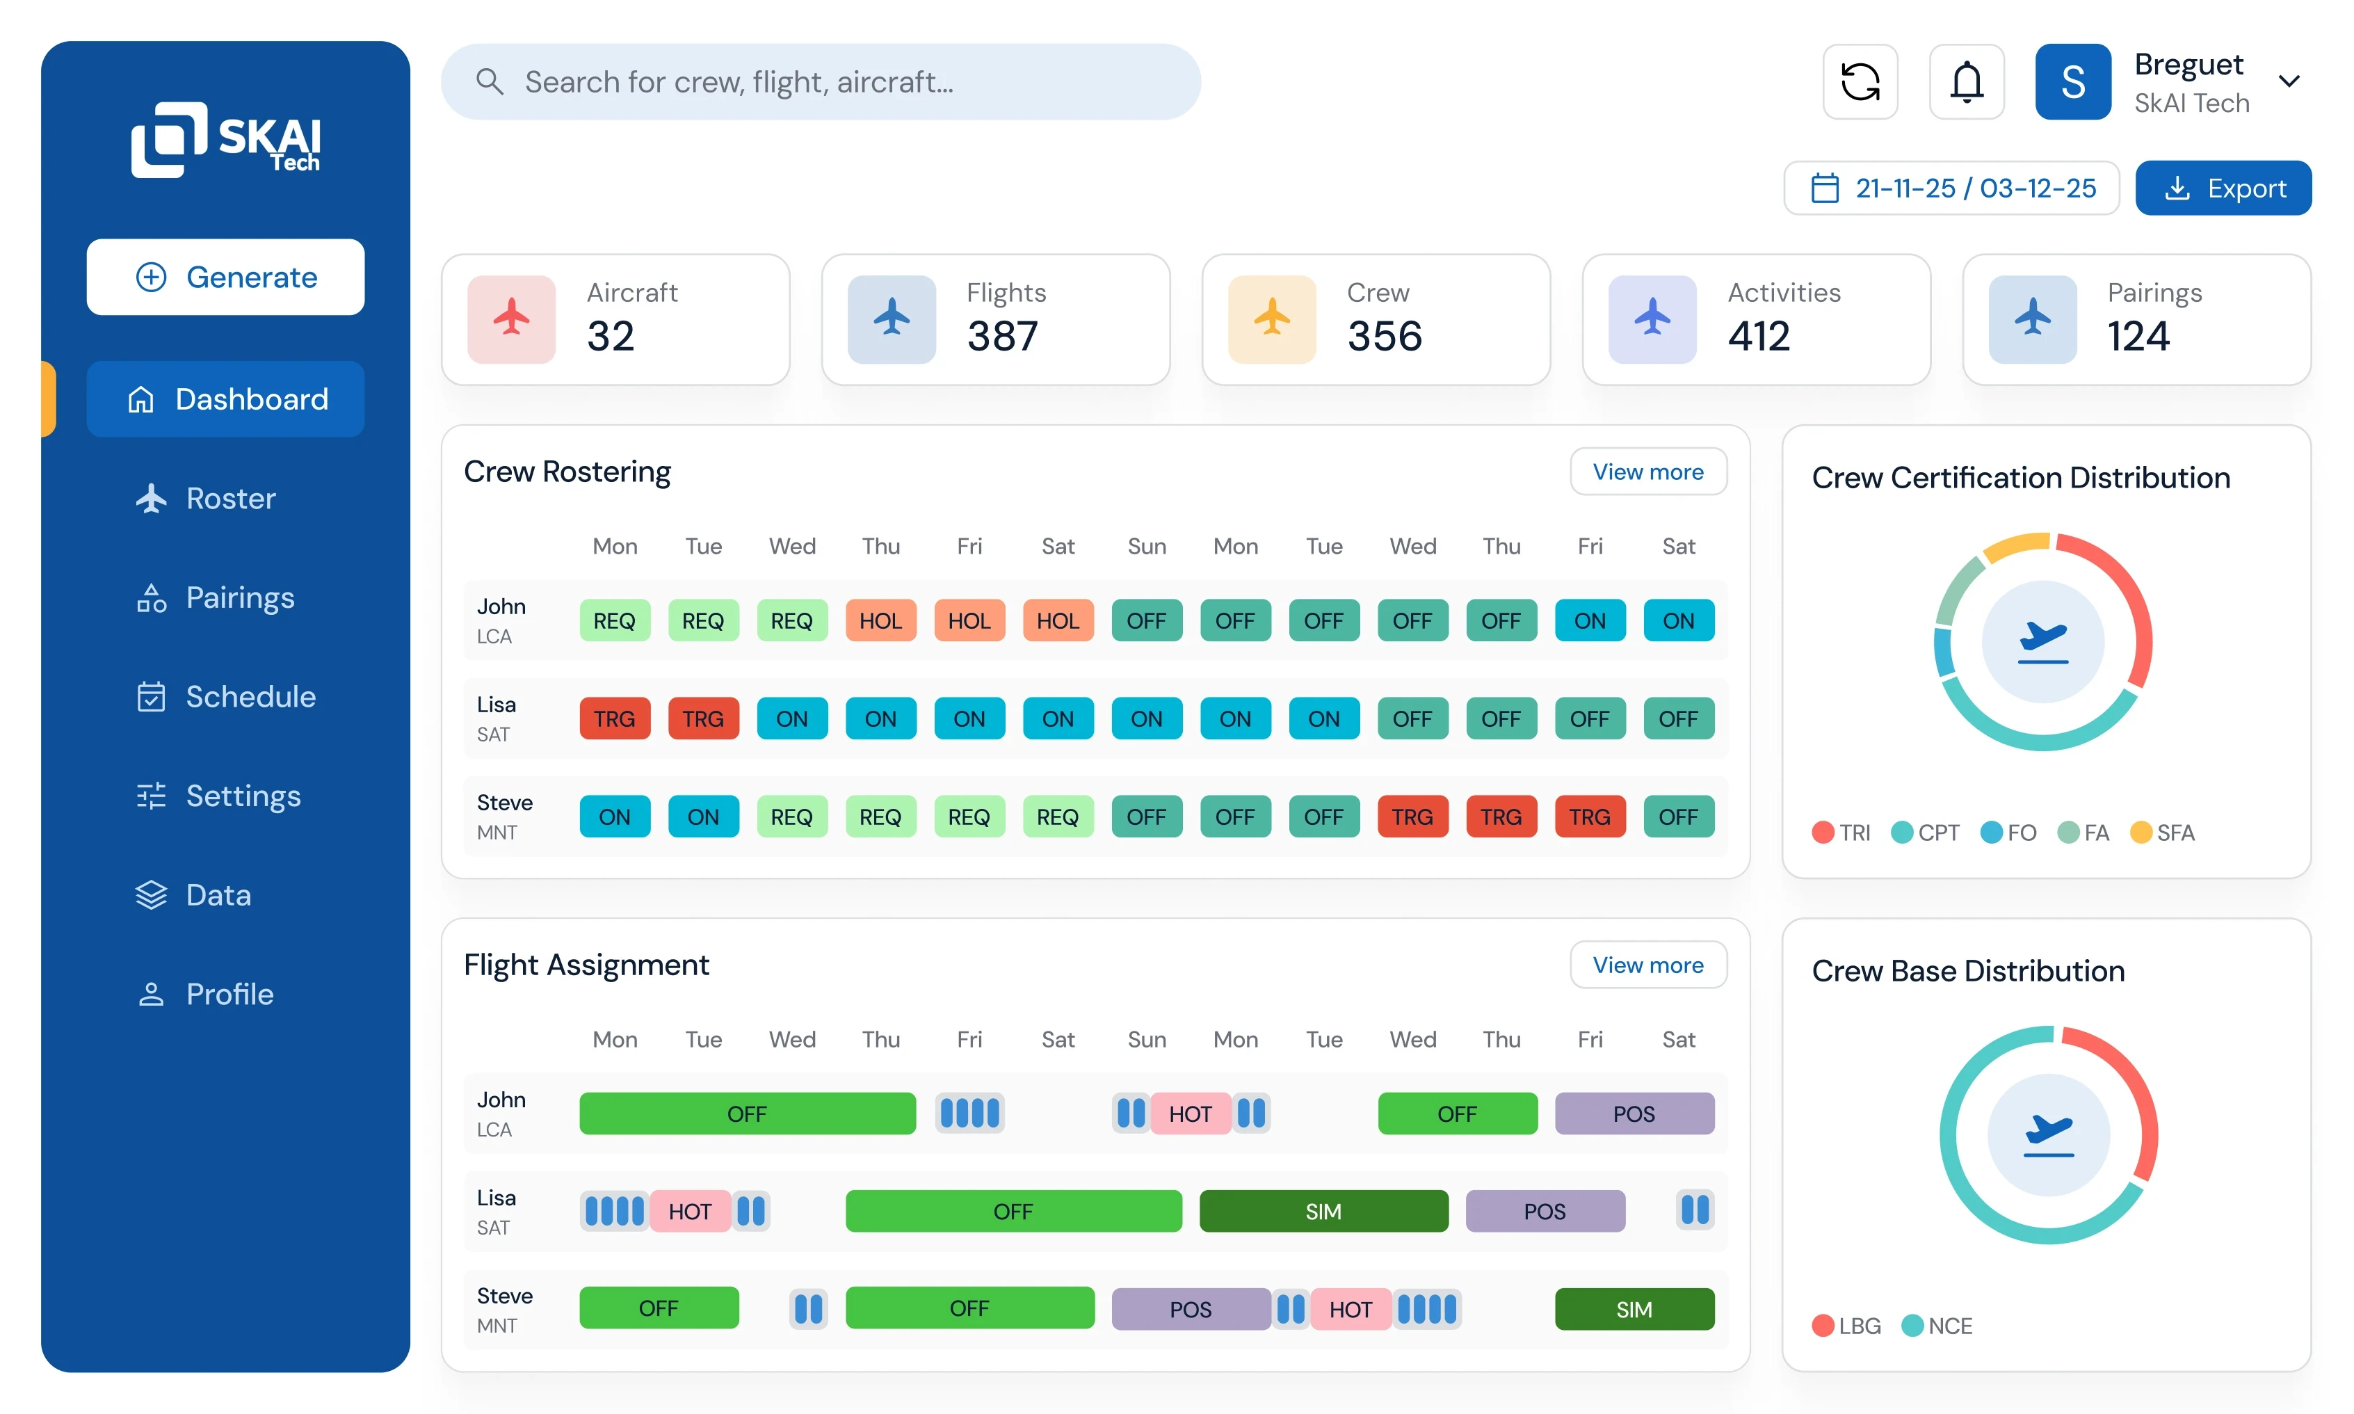Open the Pairings section in the sidebar

(x=240, y=597)
